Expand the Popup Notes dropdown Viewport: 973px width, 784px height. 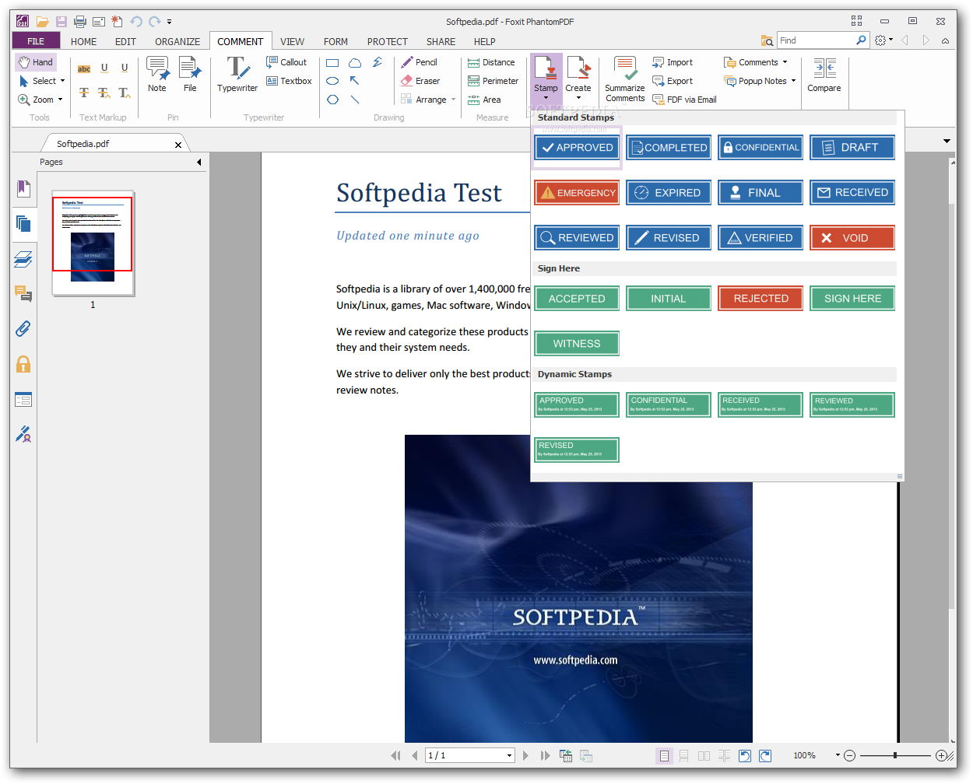[x=793, y=81]
